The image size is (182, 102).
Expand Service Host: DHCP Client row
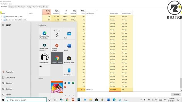[2, 16]
